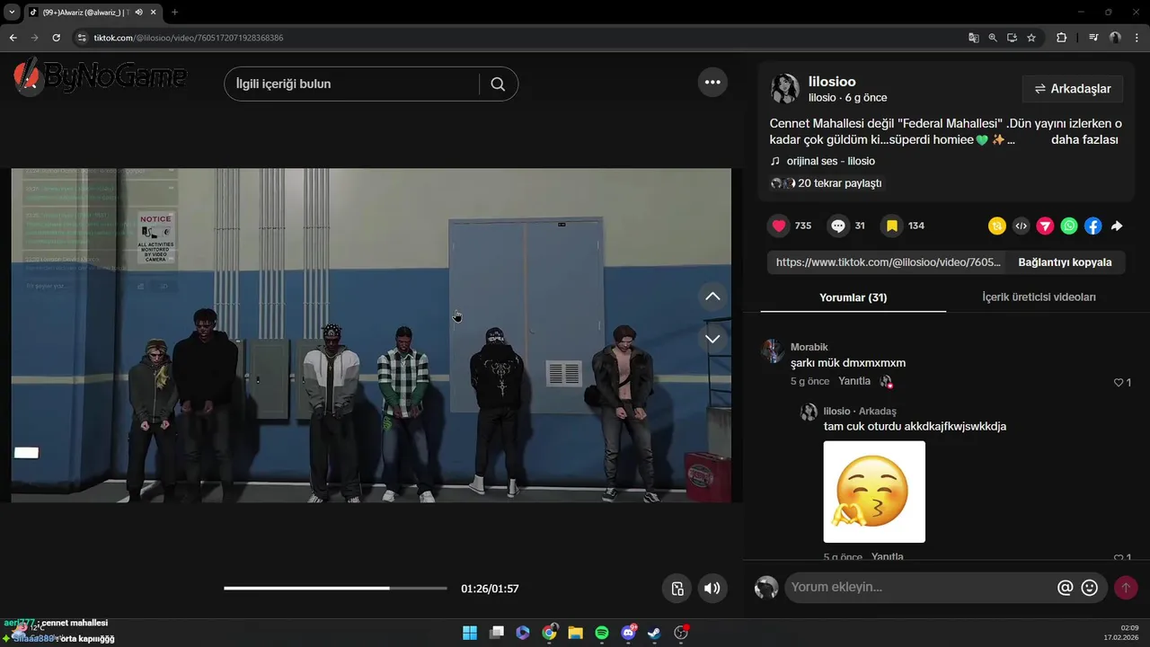Open the Chrome extensions puzzle icon
This screenshot has height=647, width=1150.
(x=1061, y=38)
